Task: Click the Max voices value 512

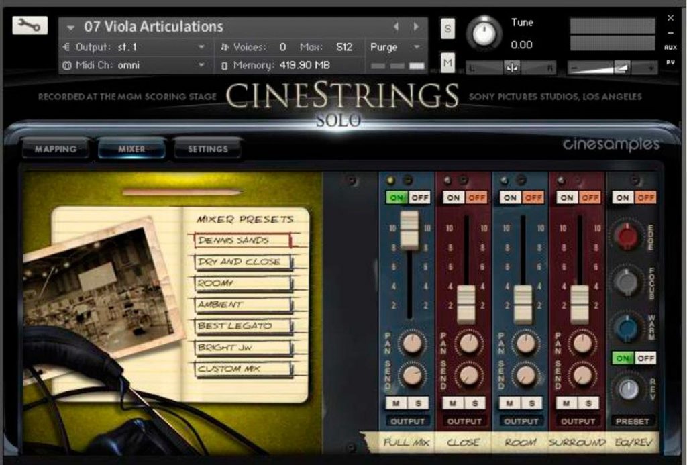Action: coord(344,47)
